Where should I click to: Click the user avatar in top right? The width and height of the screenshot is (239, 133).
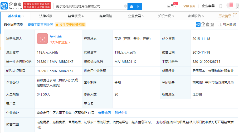(231, 5)
